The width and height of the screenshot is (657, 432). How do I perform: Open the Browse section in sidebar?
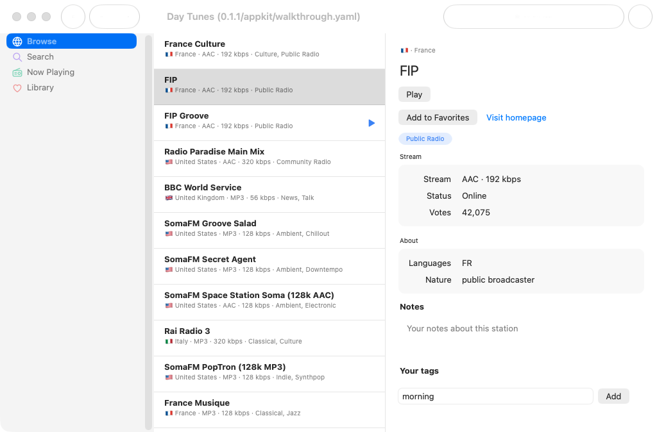[71, 41]
